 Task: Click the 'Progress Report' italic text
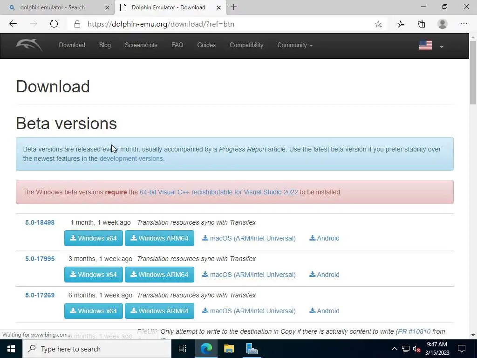pos(242,149)
